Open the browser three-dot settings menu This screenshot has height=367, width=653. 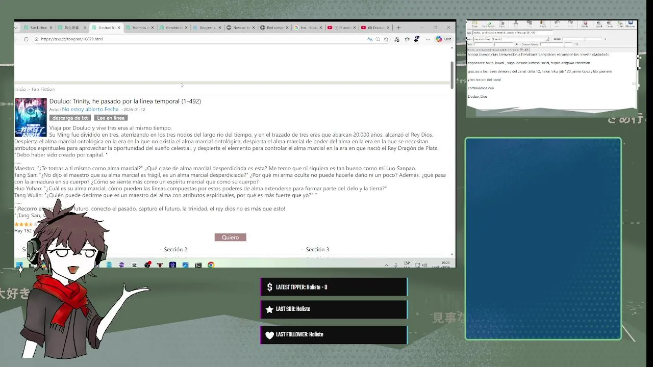click(428, 39)
